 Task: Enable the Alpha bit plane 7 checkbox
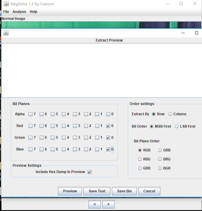(31, 114)
